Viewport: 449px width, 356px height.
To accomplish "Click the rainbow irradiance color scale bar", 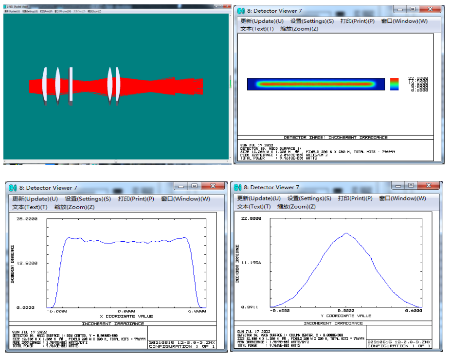I will [395, 84].
